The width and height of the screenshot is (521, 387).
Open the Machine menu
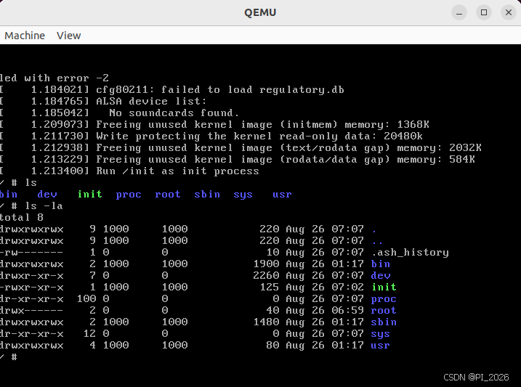pyautogui.click(x=25, y=36)
